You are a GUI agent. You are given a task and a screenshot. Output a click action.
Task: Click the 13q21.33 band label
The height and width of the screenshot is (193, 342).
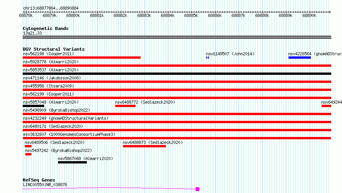coord(32,33)
